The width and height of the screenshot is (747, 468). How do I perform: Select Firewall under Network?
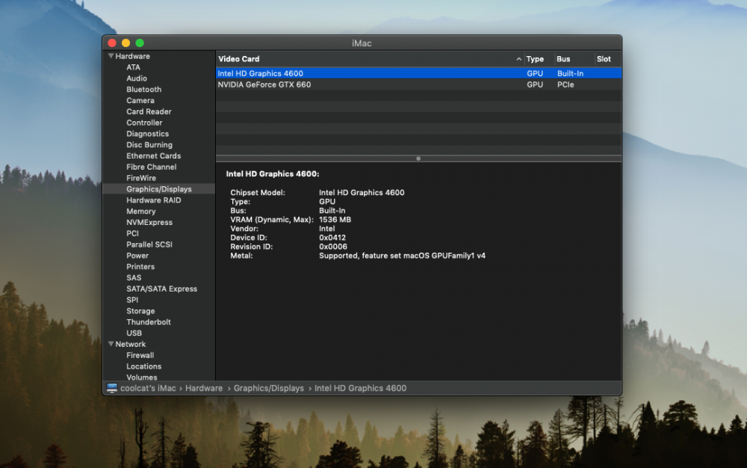tap(140, 355)
